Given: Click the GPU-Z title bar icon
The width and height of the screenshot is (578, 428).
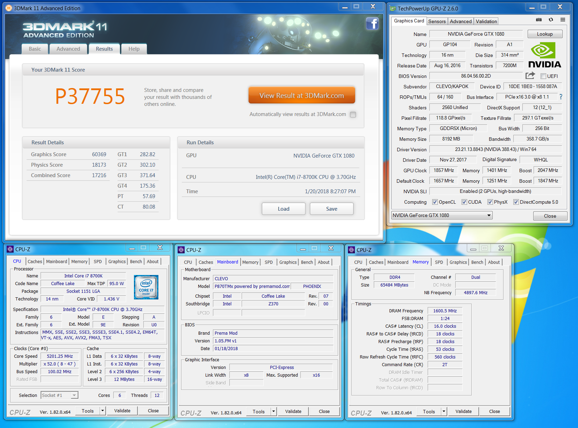Looking at the screenshot, I should pyautogui.click(x=393, y=8).
